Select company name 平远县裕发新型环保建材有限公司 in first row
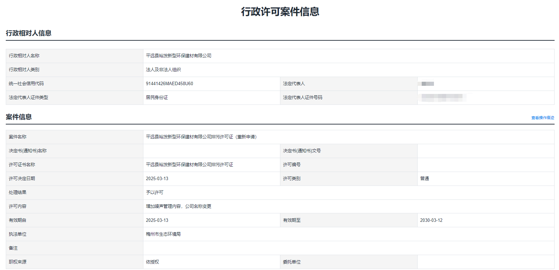 pyautogui.click(x=178, y=56)
